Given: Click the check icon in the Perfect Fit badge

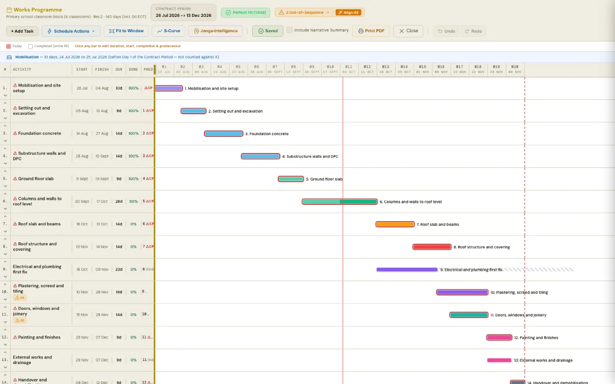Looking at the screenshot, I should [x=228, y=12].
